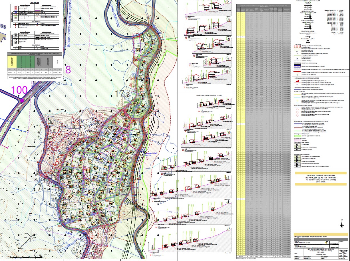Click the magenta dot below number 100
The height and width of the screenshot is (261, 350).
tap(22, 101)
